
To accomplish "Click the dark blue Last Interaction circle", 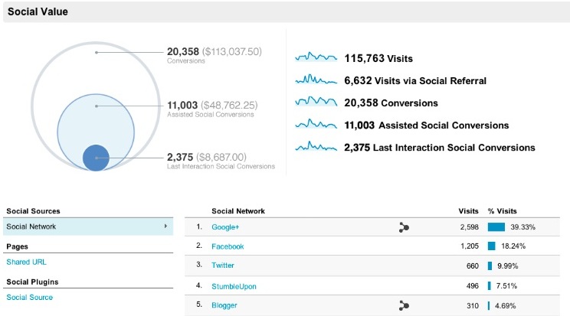I will coord(97,157).
